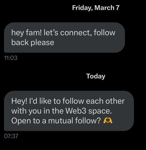
Task: Click the word 'space.' in second message
Action: (100, 111)
